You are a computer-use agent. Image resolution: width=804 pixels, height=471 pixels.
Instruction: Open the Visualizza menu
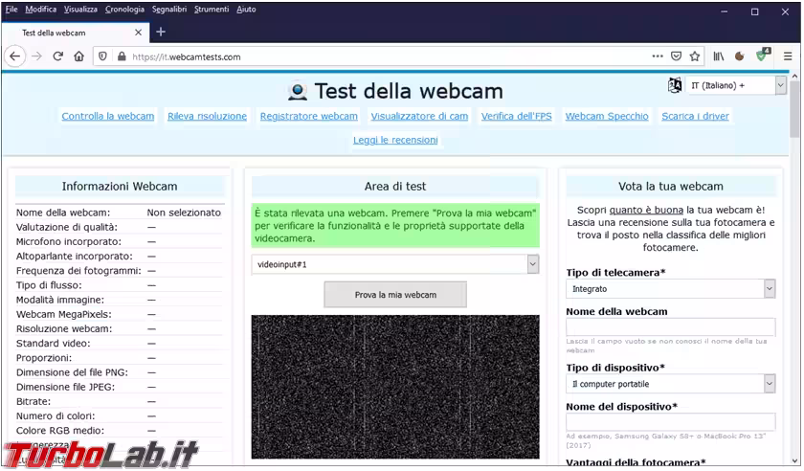[80, 10]
